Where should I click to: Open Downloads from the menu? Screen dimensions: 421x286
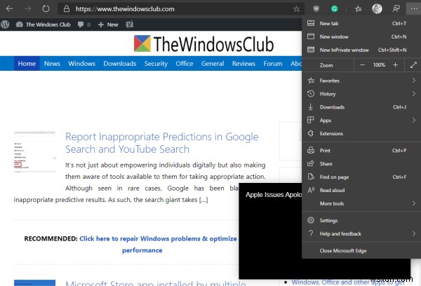[x=361, y=107]
